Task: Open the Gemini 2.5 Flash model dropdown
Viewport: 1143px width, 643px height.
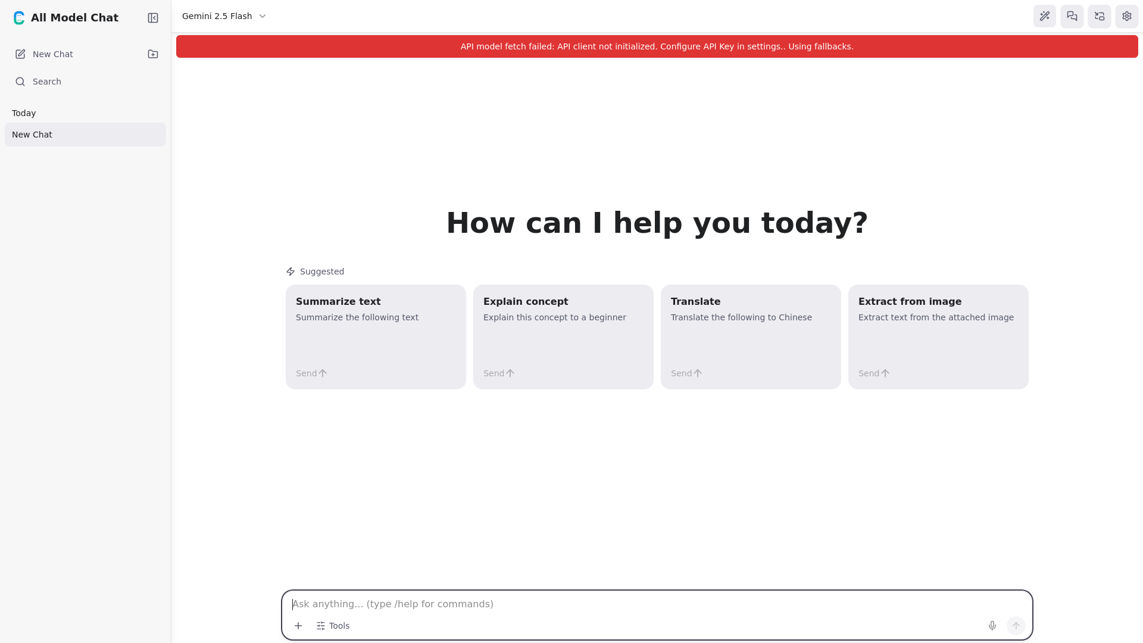Action: point(224,16)
